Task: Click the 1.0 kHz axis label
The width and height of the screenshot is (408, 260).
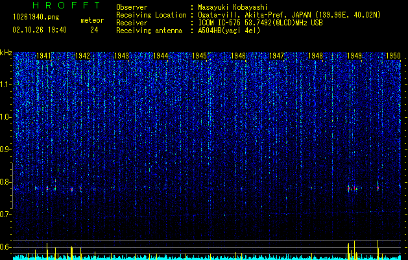Action: click(x=6, y=117)
